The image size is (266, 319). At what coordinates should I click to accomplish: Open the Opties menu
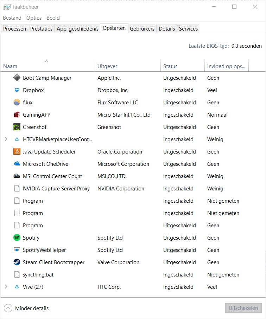pyautogui.click(x=34, y=18)
